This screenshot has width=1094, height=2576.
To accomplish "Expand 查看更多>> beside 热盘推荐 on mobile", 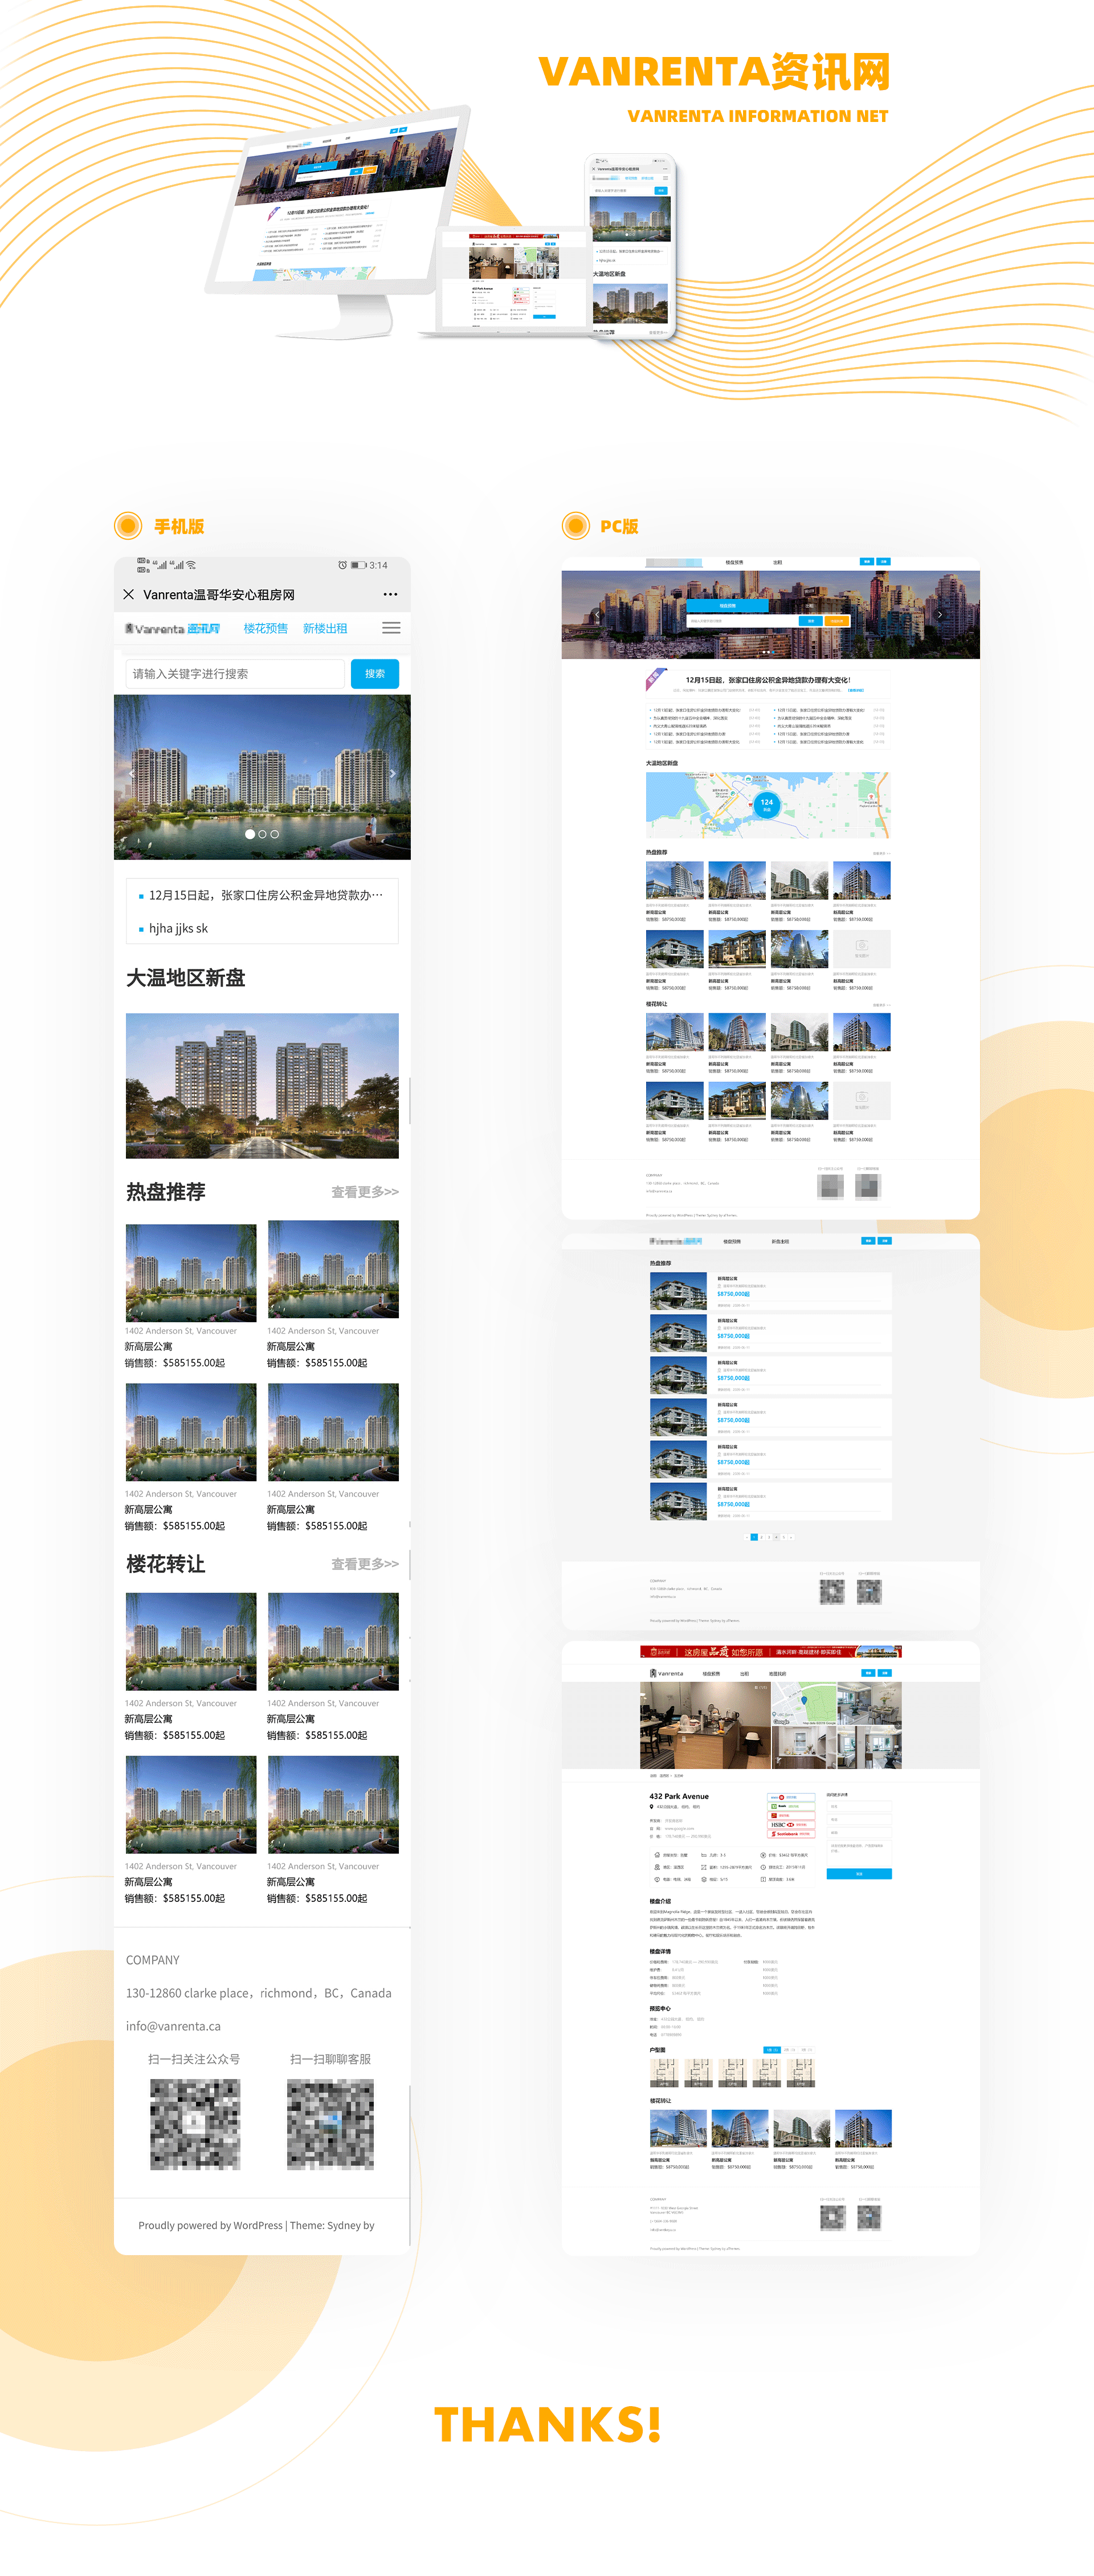I will 364,1192.
